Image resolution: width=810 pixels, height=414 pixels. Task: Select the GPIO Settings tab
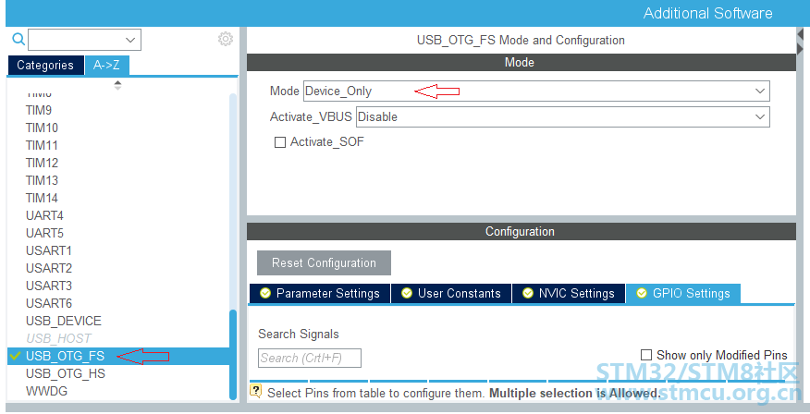pyautogui.click(x=683, y=293)
